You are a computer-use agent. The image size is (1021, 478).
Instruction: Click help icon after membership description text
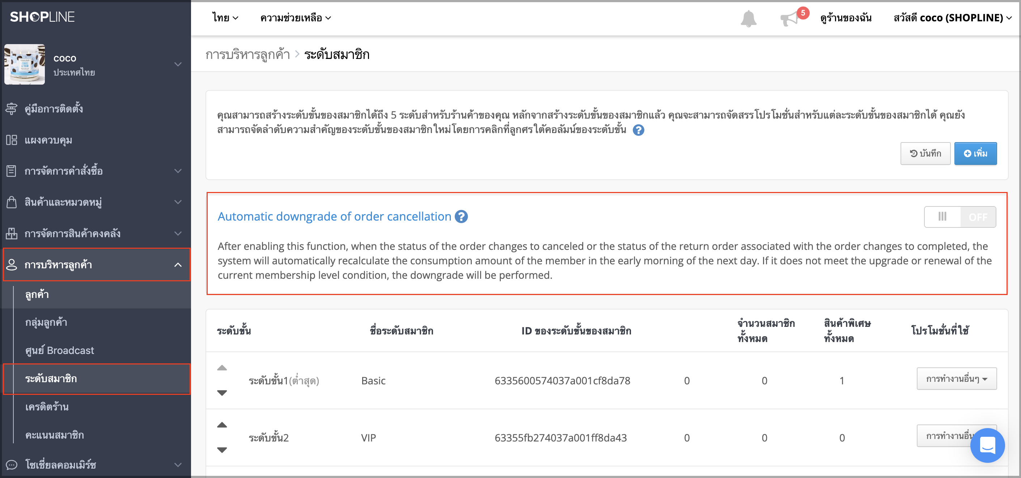pos(638,130)
